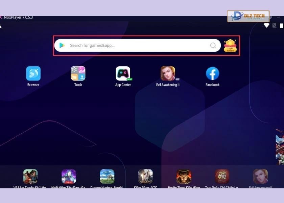Image resolution: width=284 pixels, height=203 pixels.
Task: Launch Evil Awakening II on home screen
Action: (x=168, y=73)
